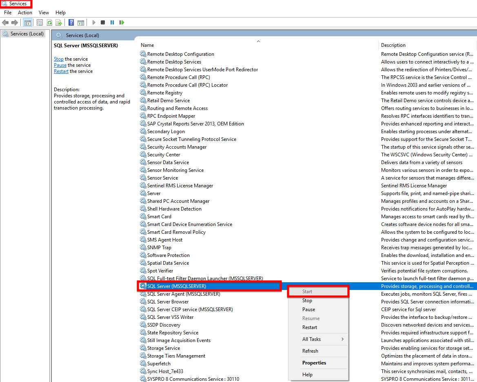Choose Restart in the context menu
Image resolution: width=477 pixels, height=382 pixels.
[310, 327]
